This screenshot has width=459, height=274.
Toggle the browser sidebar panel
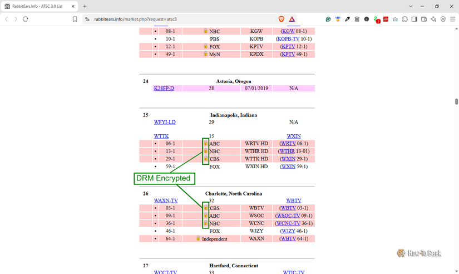coord(414,19)
